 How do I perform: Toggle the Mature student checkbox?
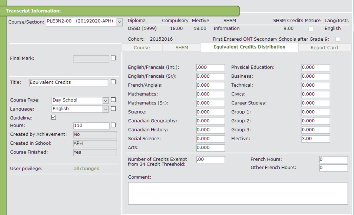(x=311, y=29)
